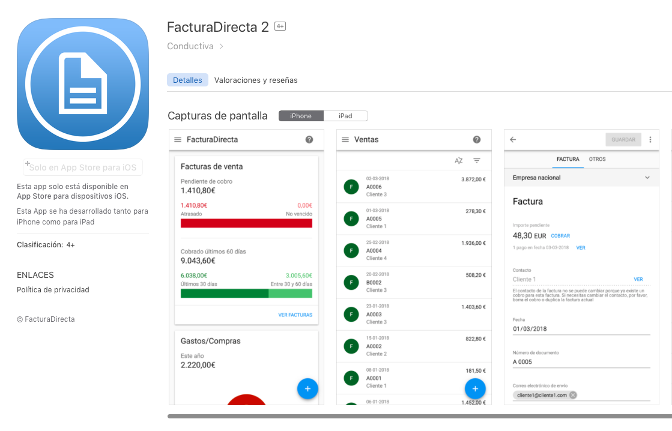Screen dimensions: 672x431
Task: Select amount 1.936,00 € in Ventas list
Action: [473, 243]
